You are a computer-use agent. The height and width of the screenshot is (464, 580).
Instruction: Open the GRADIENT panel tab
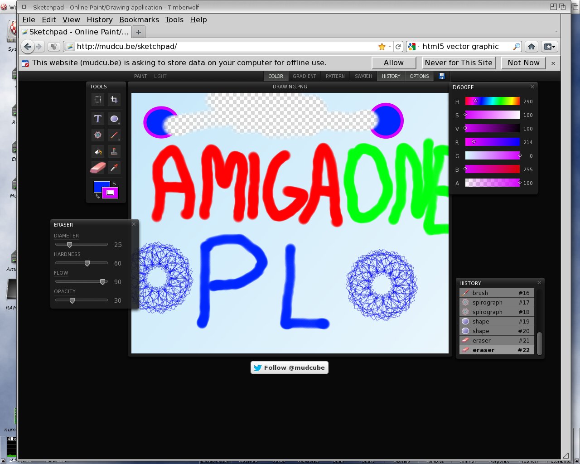tap(304, 76)
